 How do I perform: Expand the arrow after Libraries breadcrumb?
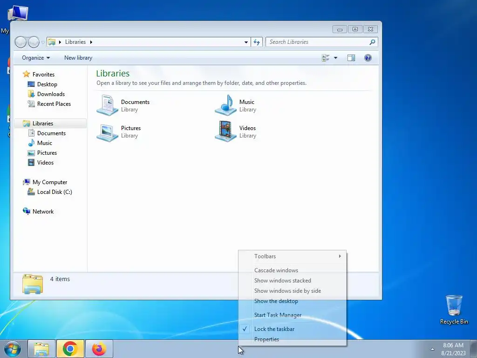tap(91, 42)
